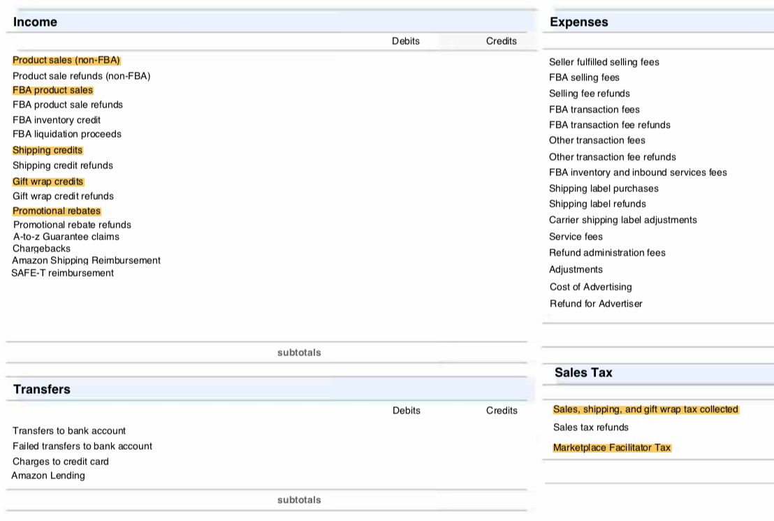Select the FBA liquidation proceeds row
Viewport: 774px width, 521px height.
[x=66, y=134]
